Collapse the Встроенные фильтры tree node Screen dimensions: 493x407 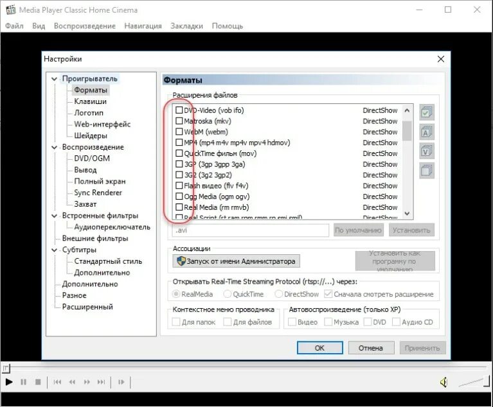point(55,216)
